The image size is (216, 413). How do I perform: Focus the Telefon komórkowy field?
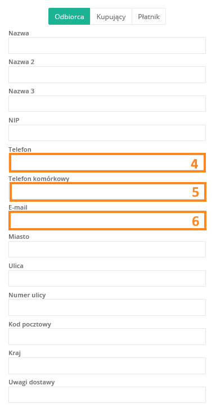pyautogui.click(x=108, y=192)
